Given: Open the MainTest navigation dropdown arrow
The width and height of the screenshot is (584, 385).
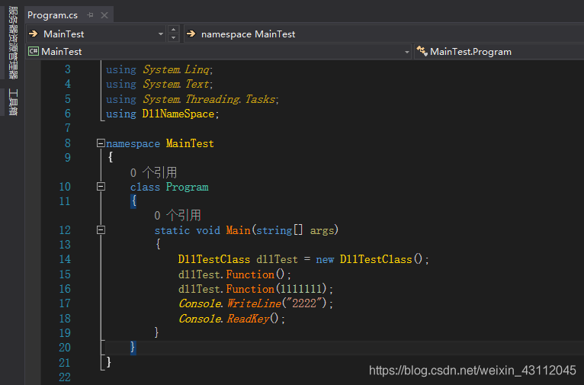Looking at the screenshot, I should (160, 34).
